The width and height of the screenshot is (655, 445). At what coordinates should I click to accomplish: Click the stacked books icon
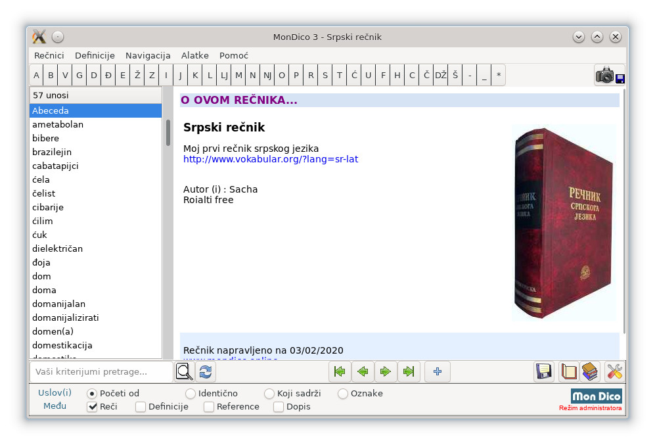point(589,371)
